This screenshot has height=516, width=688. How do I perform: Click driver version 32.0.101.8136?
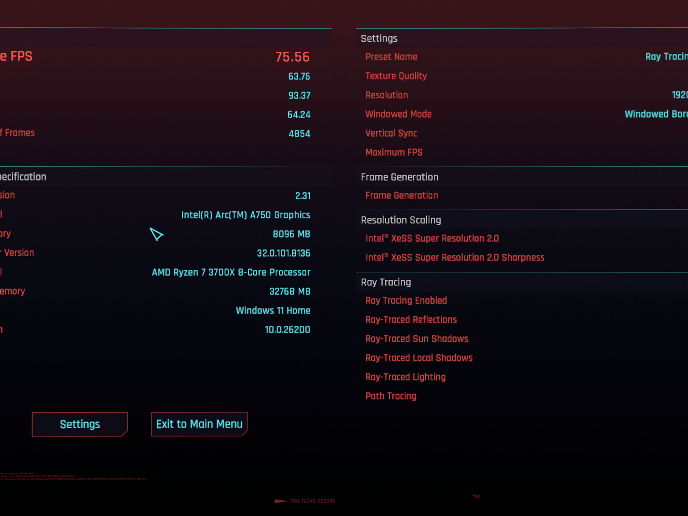(284, 253)
